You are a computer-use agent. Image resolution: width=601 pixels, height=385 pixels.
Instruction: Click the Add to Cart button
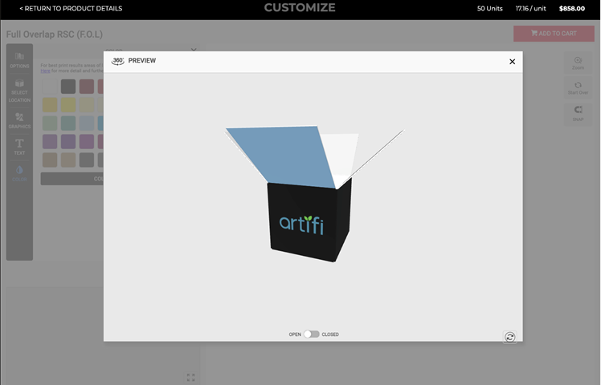[x=554, y=34]
